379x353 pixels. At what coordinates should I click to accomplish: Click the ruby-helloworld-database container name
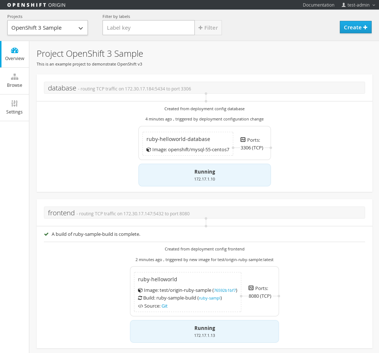point(178,139)
